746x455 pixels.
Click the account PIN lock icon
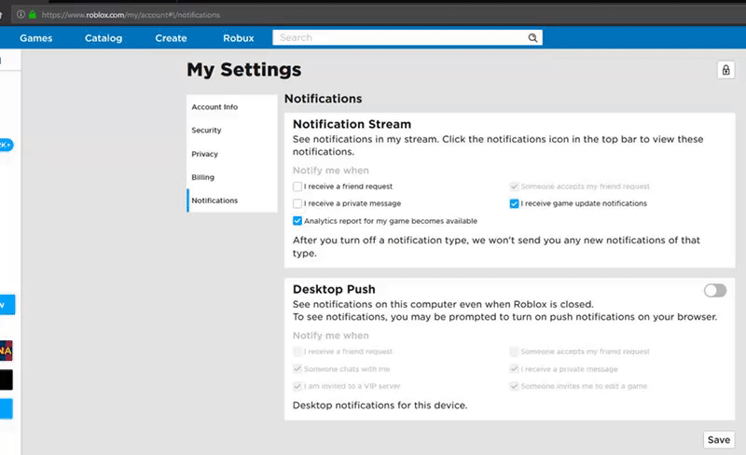pyautogui.click(x=725, y=70)
